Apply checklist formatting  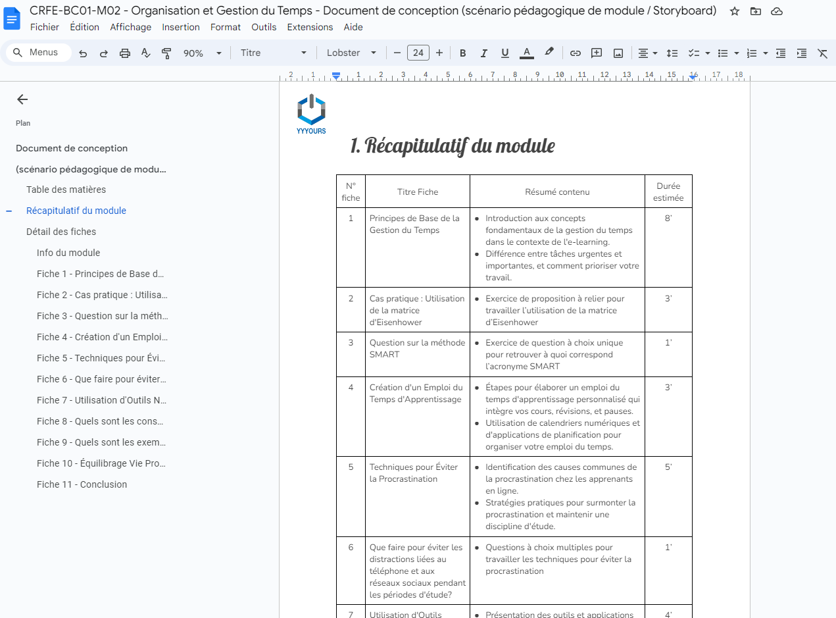[693, 53]
